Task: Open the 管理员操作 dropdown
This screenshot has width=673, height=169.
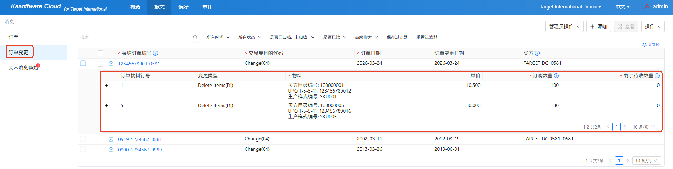Action: pos(564,26)
